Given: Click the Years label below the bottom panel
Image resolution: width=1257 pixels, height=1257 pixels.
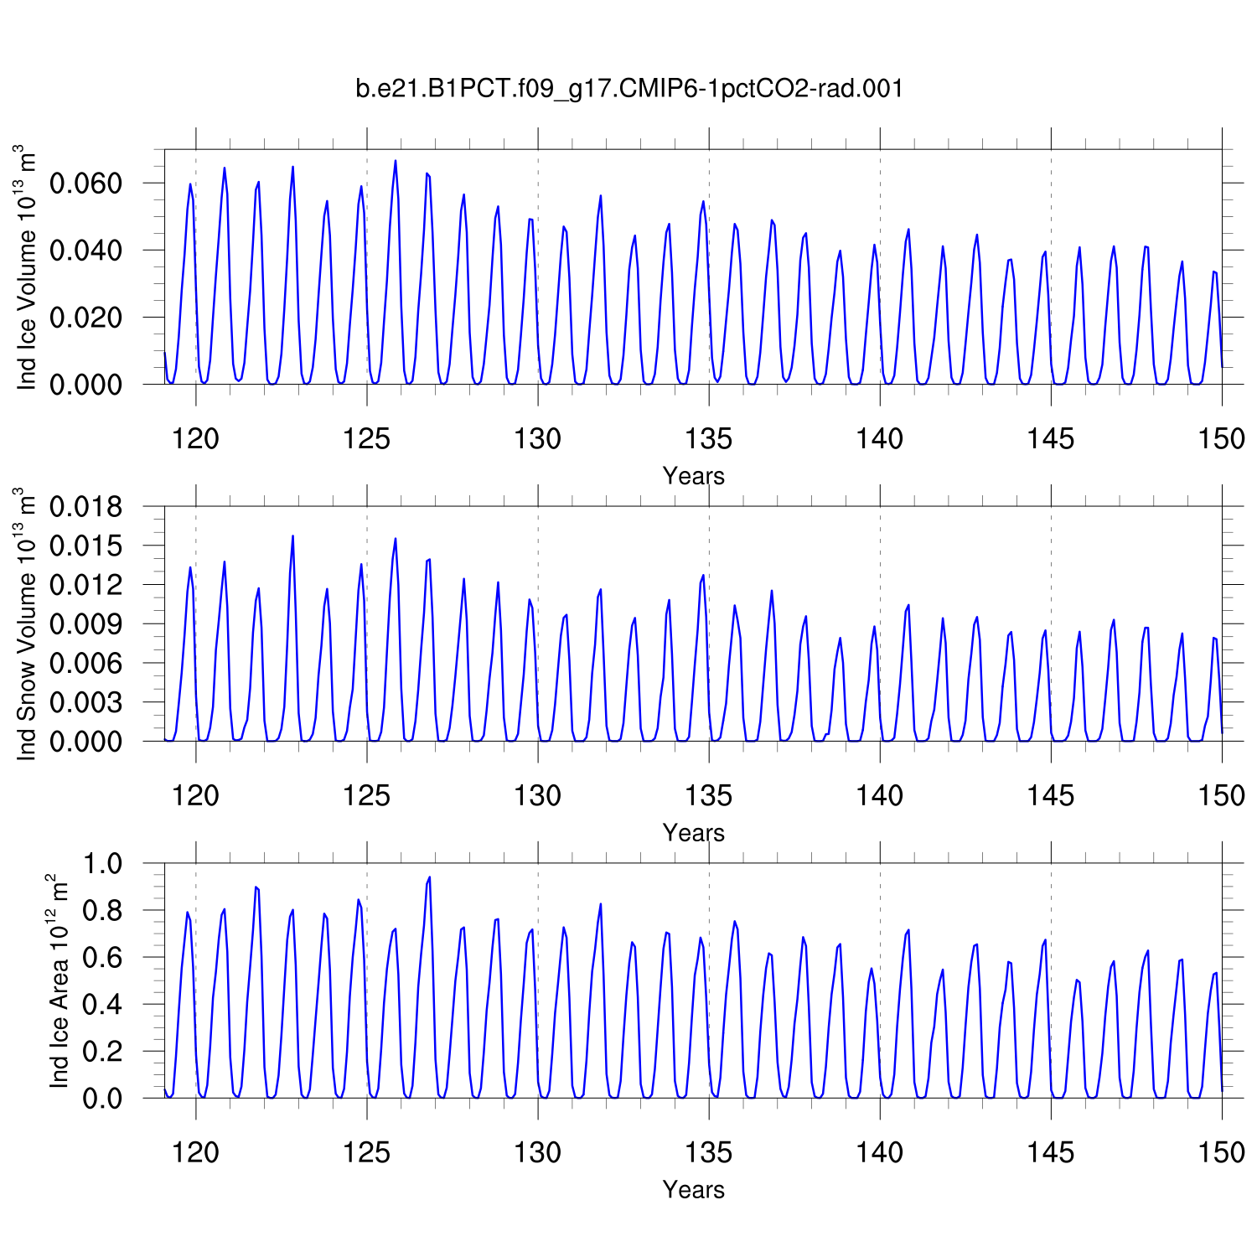Looking at the screenshot, I should point(693,1190).
